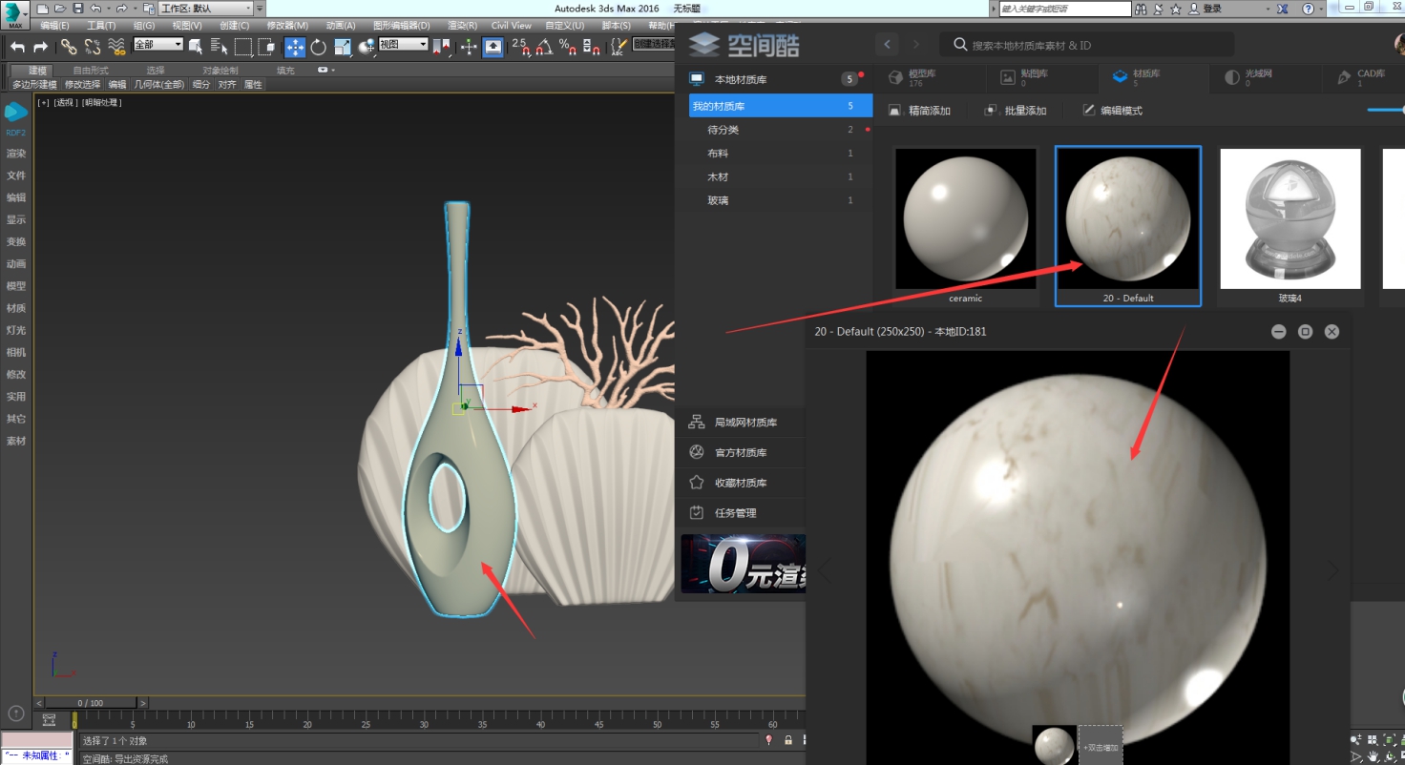The image size is (1405, 765).
Task: Click the 搜索本地材质库素材 search field
Action: (x=1086, y=45)
